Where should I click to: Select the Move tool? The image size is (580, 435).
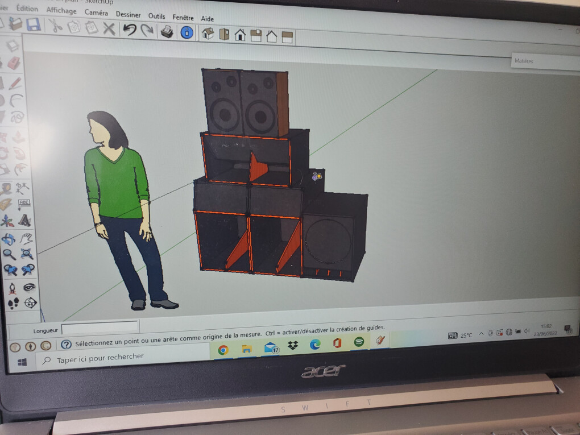[3, 137]
